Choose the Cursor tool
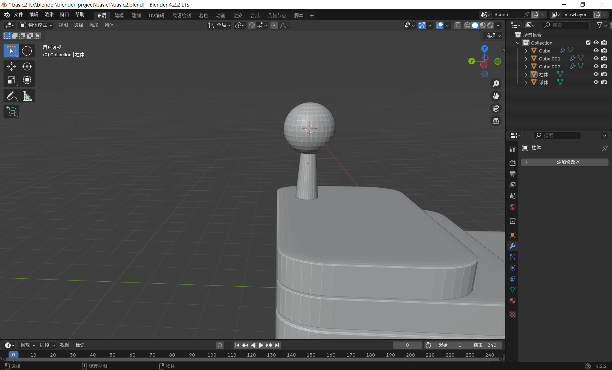 click(x=27, y=51)
